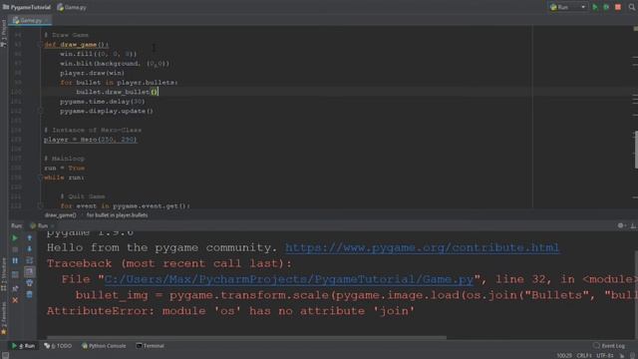Screen dimensions: 638x359
Task: Select the Game.py editor tab
Action: [30, 20]
